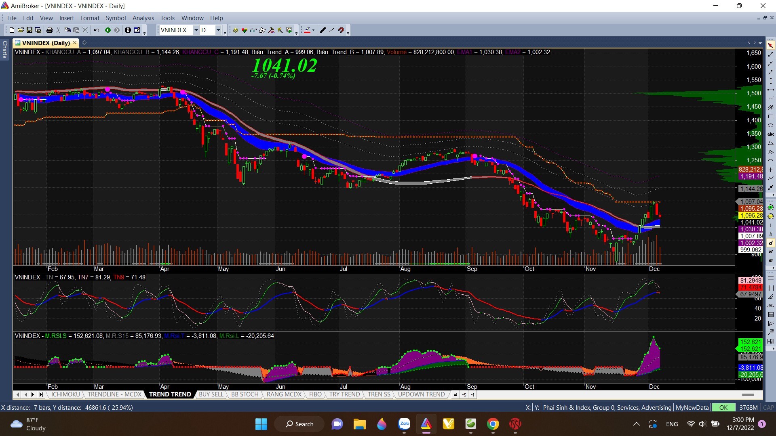776x436 pixels.
Task: Expand the zoom and interval sidebar overflow arrow
Action: [x=770, y=268]
